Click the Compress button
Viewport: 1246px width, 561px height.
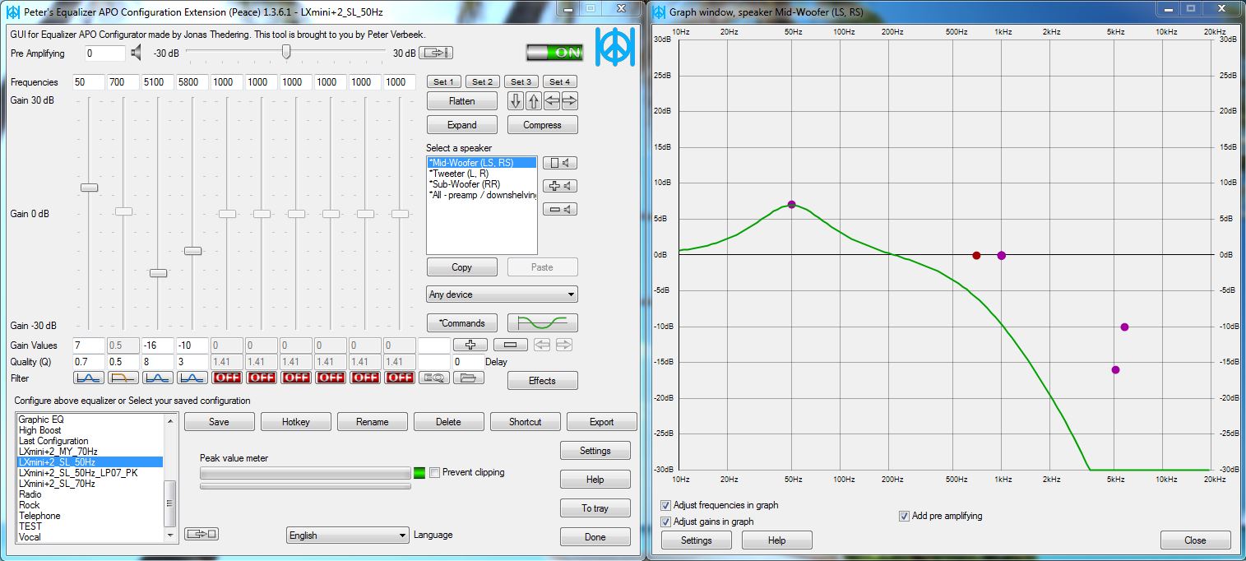point(542,125)
